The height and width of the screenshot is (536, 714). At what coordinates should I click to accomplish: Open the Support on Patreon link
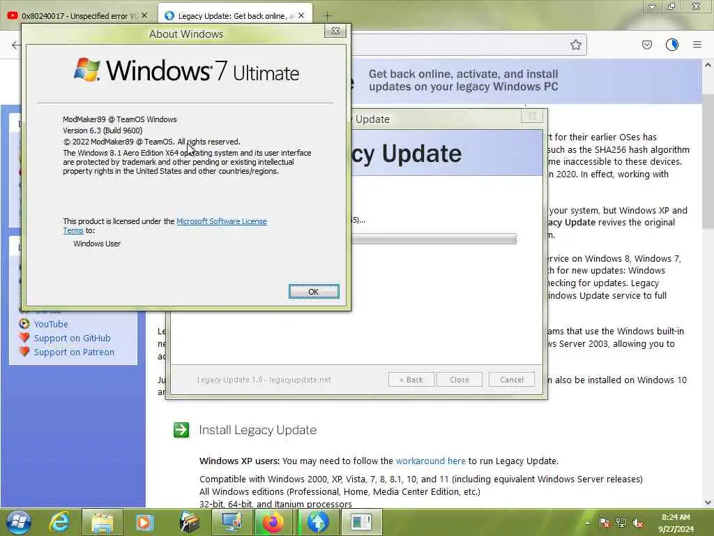point(74,352)
